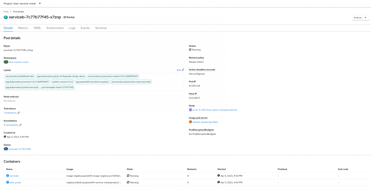Viewport: 371px width, 187px height.
Task: Open the Actions dropdown
Action: click(360, 17)
